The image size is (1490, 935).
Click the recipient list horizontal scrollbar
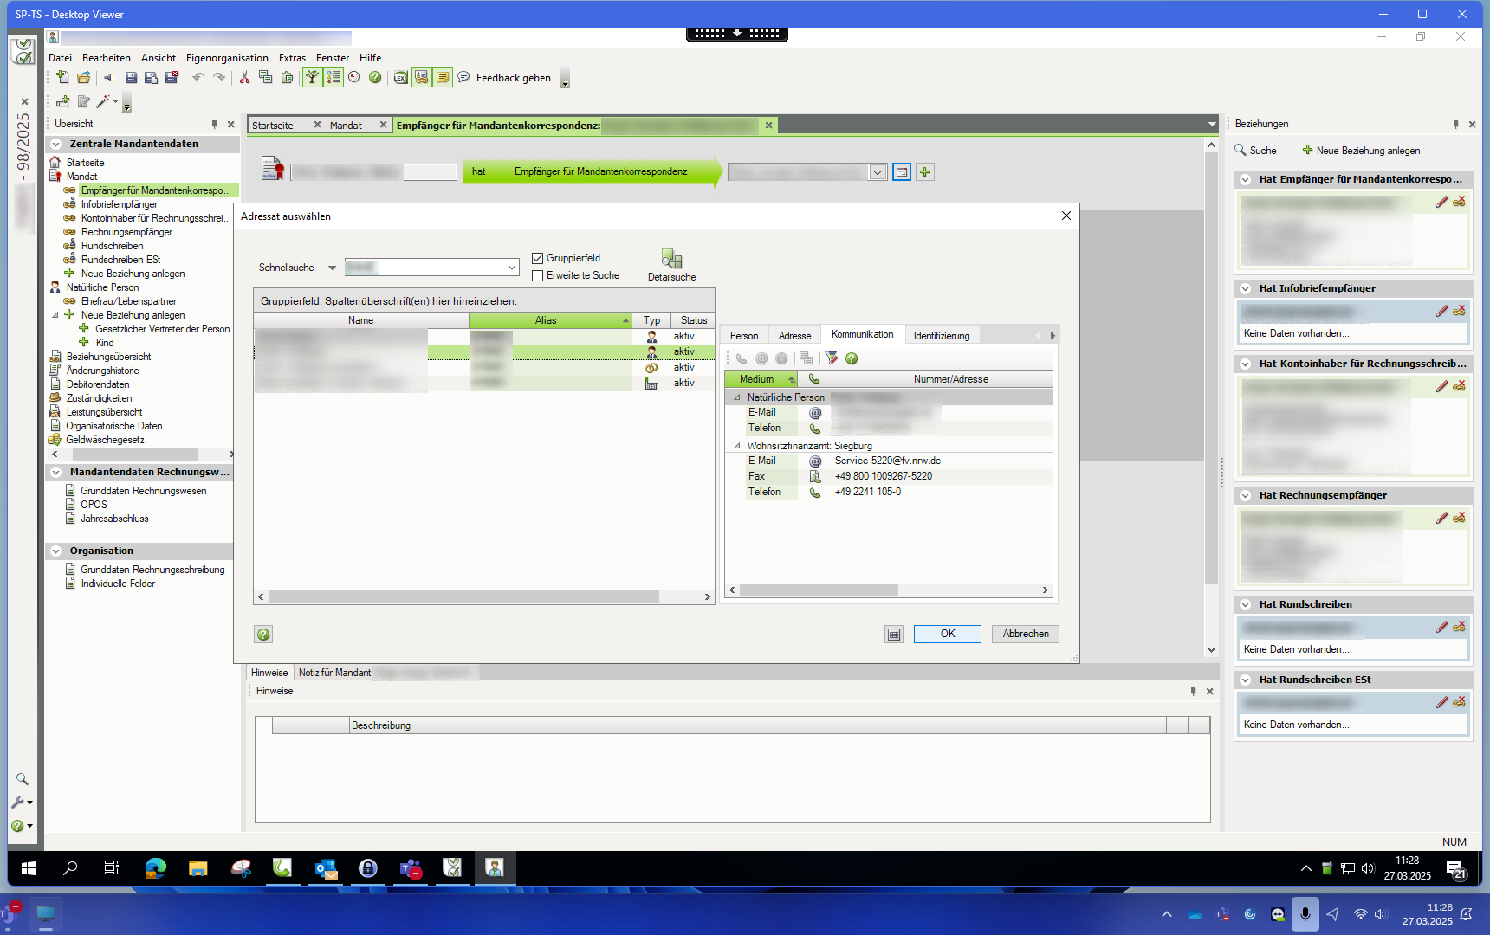tap(463, 597)
